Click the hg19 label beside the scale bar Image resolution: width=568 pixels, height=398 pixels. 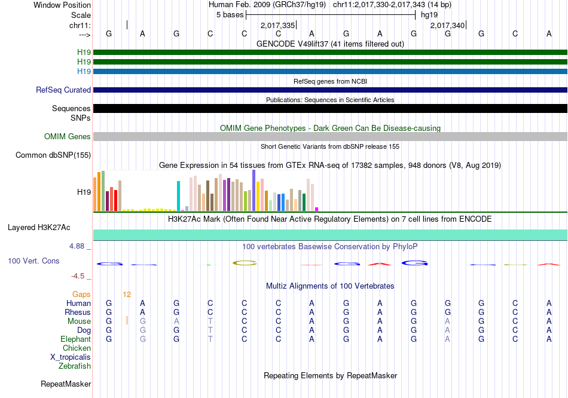point(429,15)
